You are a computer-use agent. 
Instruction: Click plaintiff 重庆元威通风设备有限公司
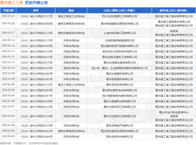click(120, 101)
